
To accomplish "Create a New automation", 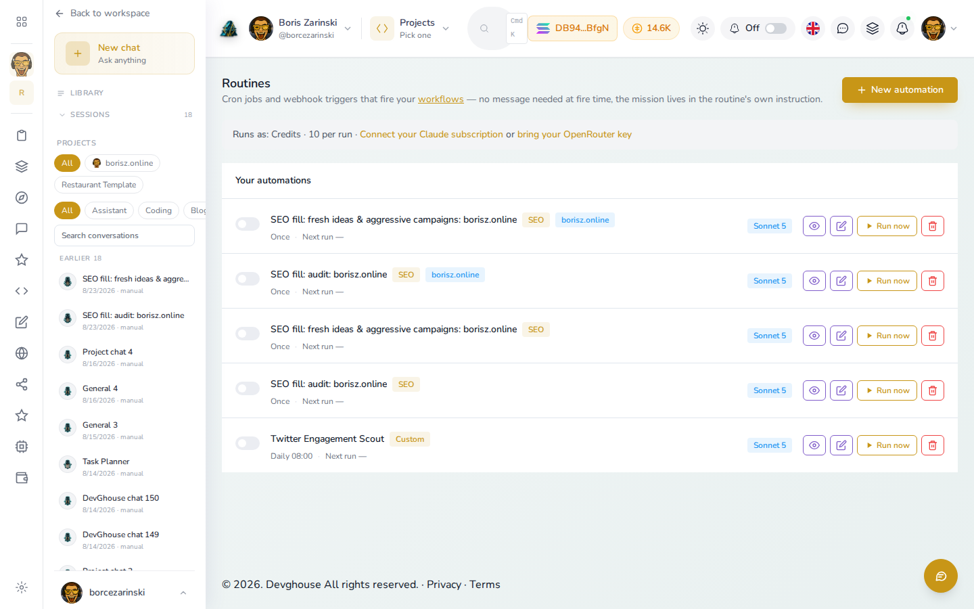I will coord(900,90).
